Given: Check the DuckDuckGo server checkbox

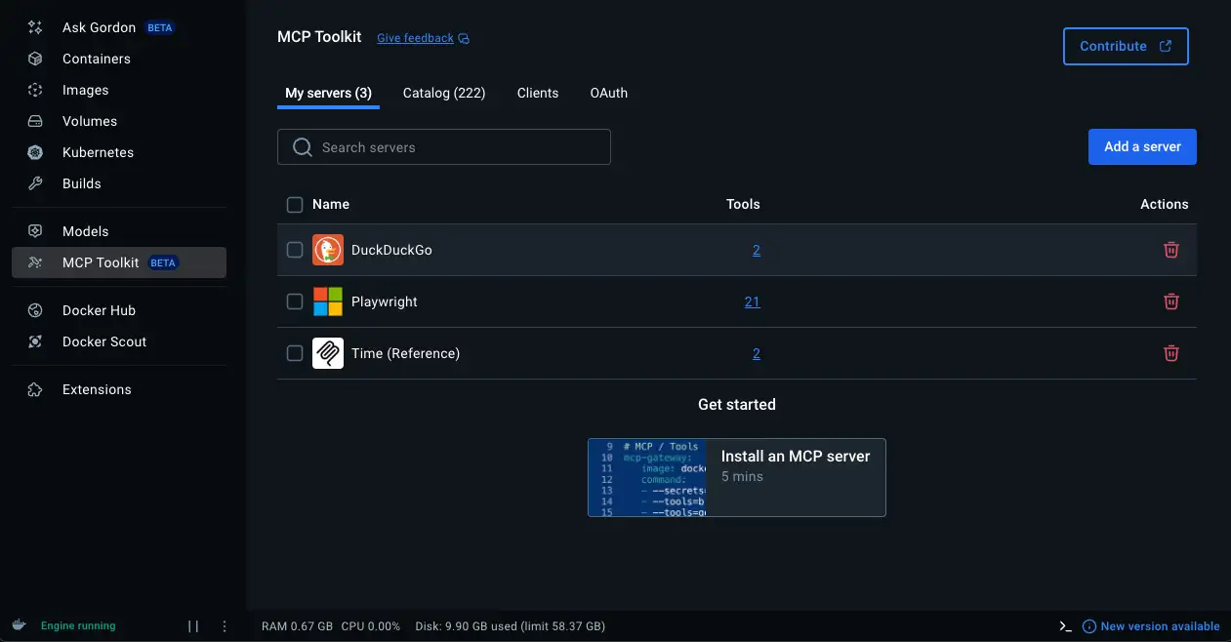Looking at the screenshot, I should click(295, 250).
